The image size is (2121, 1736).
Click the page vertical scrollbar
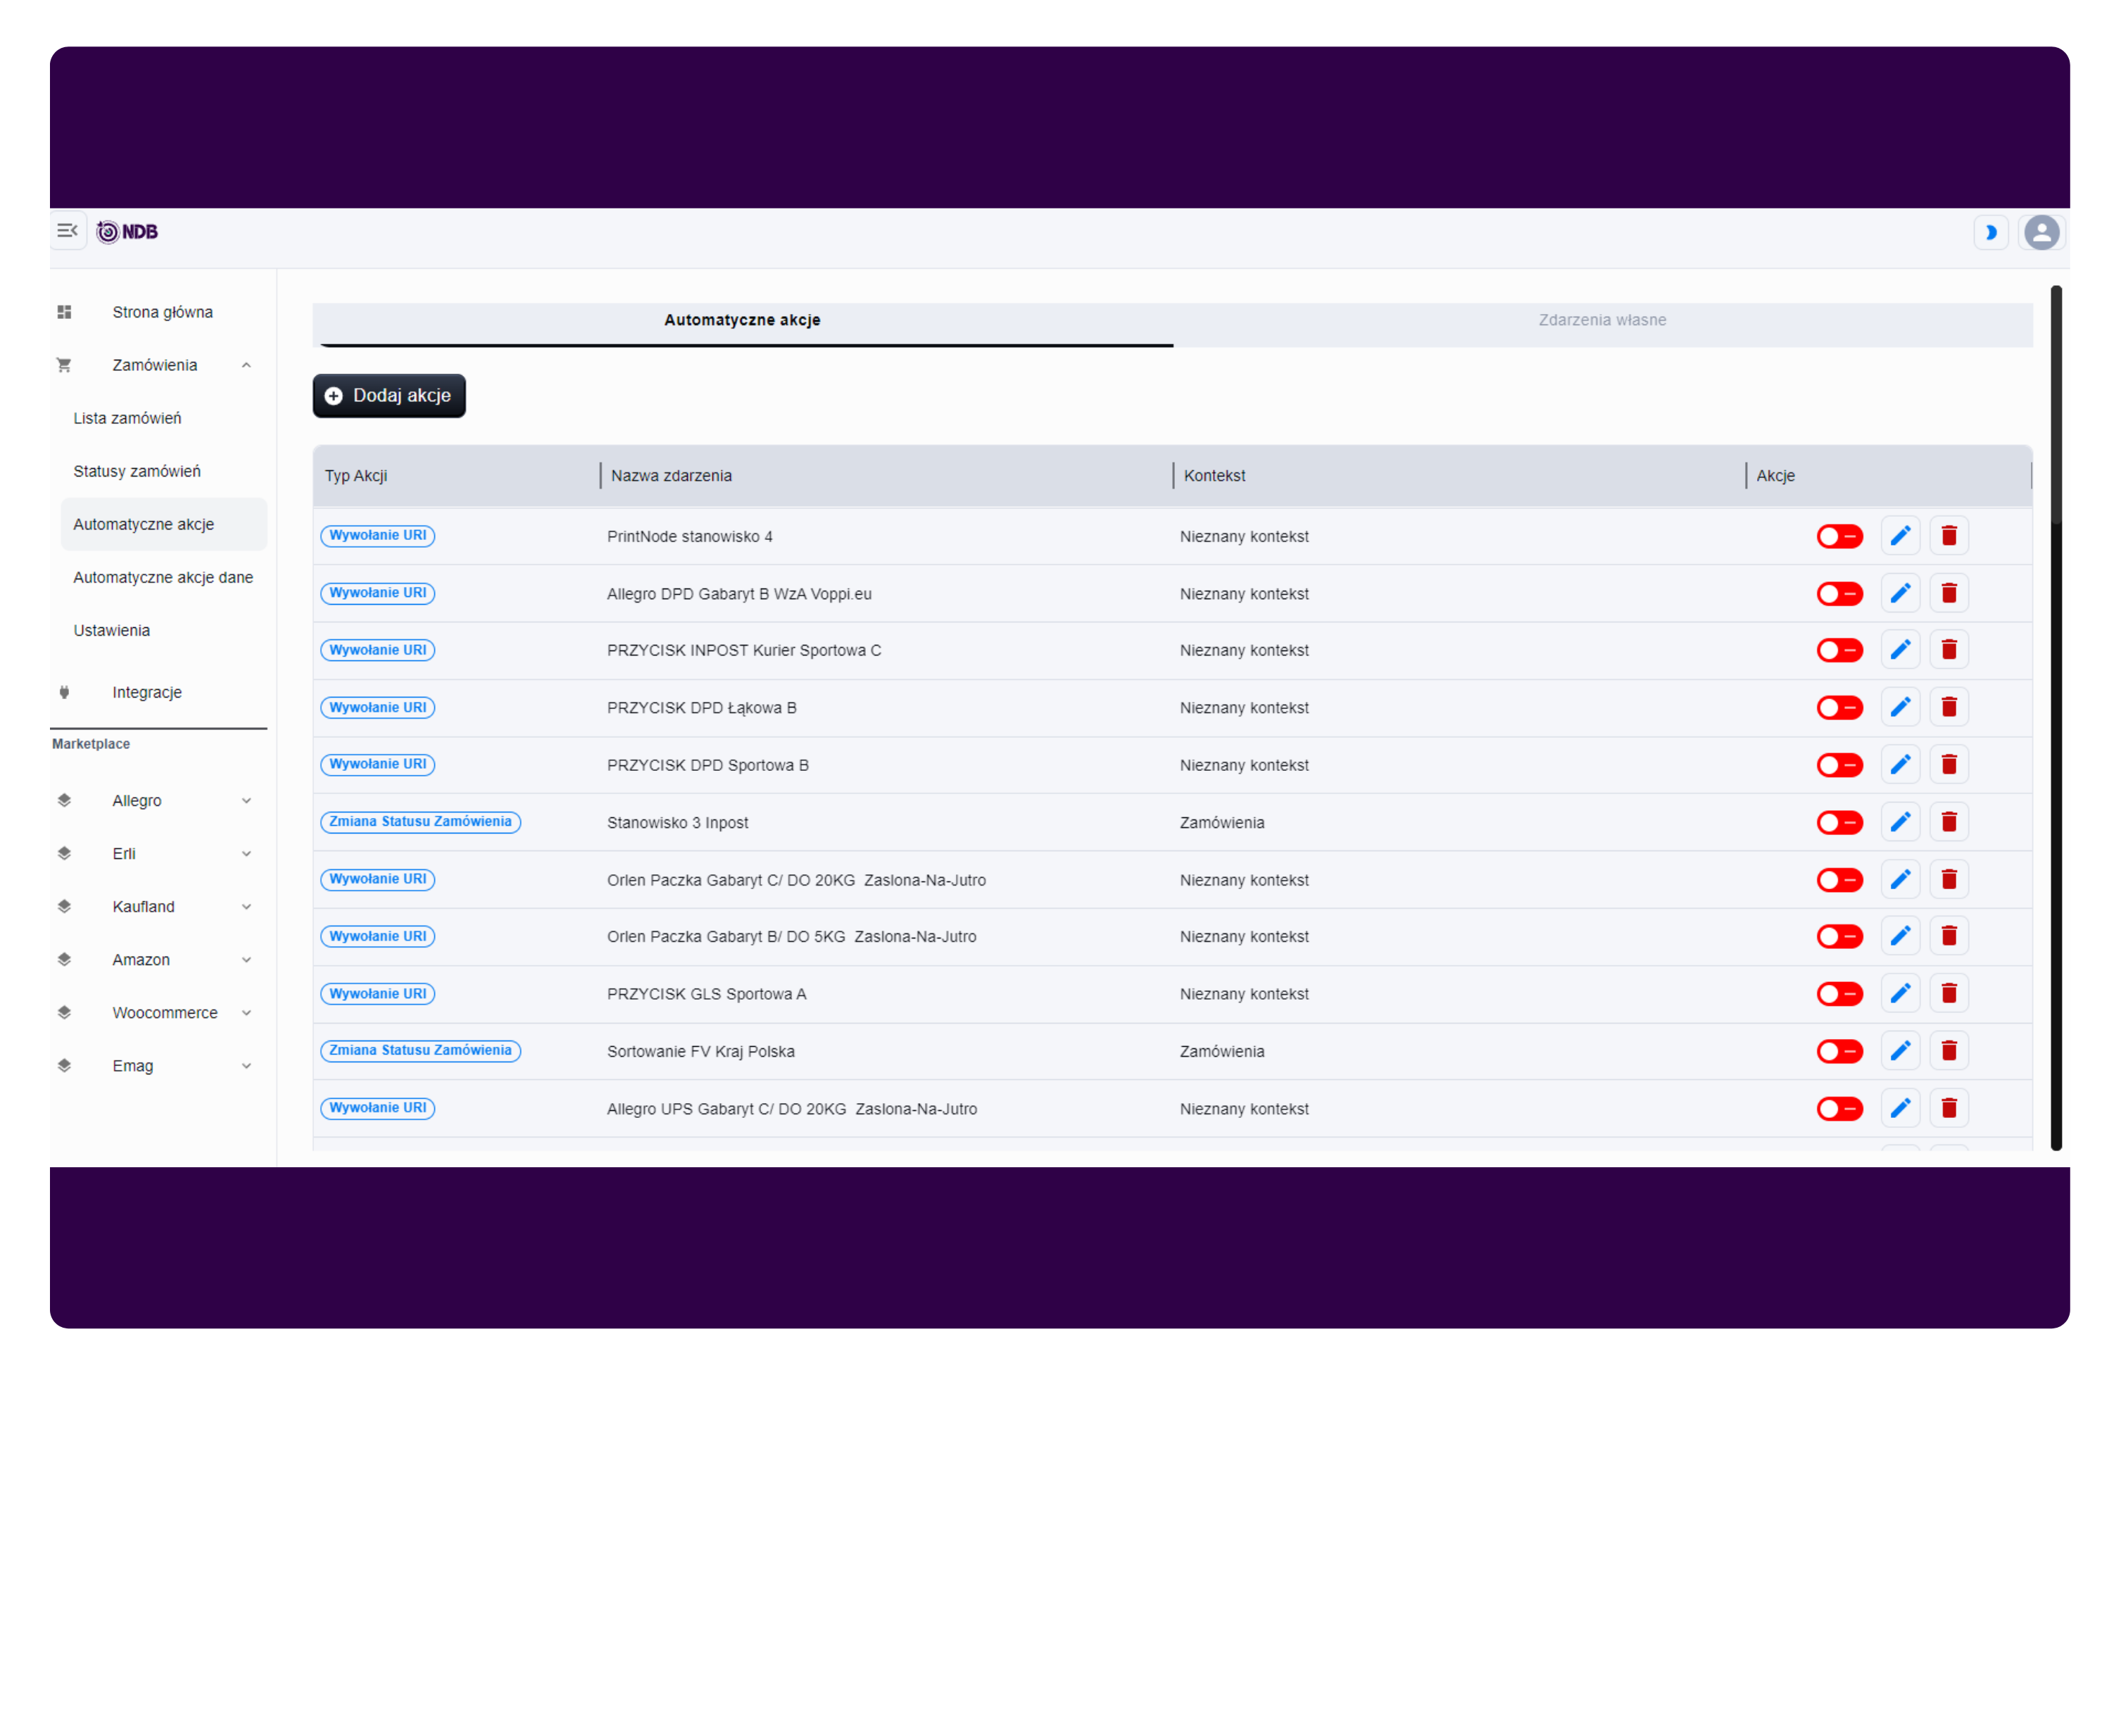click(2055, 717)
